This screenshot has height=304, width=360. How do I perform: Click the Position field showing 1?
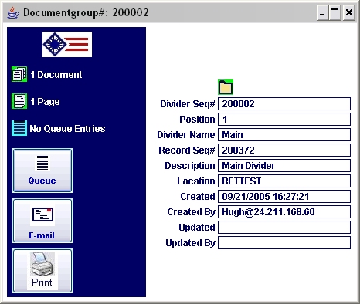pyautogui.click(x=284, y=120)
